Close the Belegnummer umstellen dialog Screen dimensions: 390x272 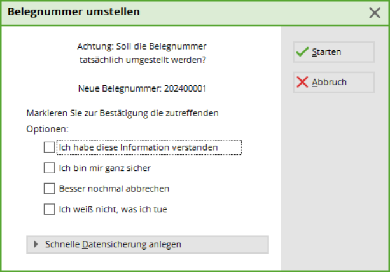click(375, 12)
